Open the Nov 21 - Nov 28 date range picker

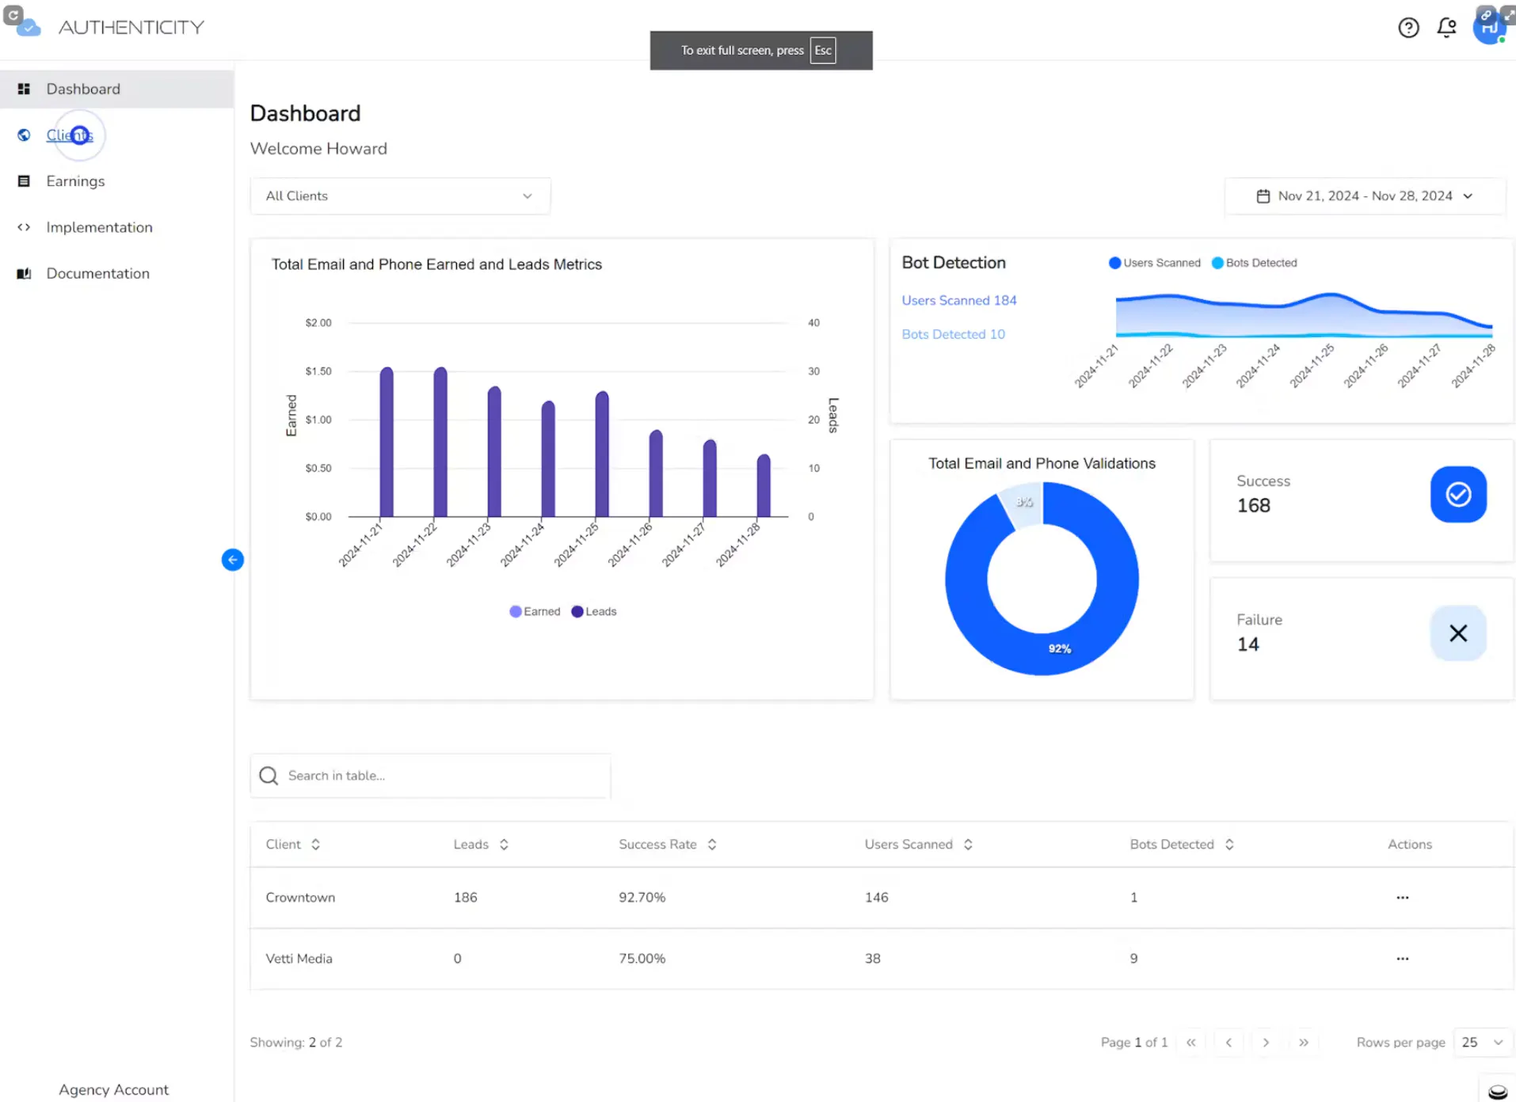point(1364,196)
